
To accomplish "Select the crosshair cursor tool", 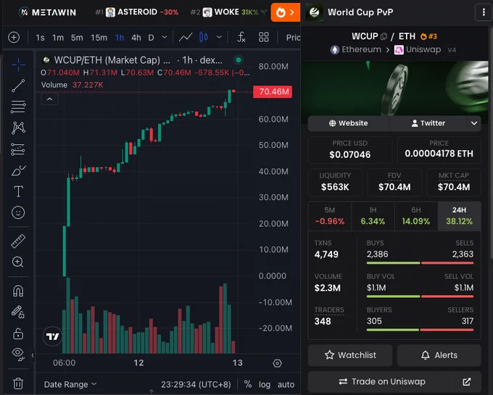I will coord(18,65).
